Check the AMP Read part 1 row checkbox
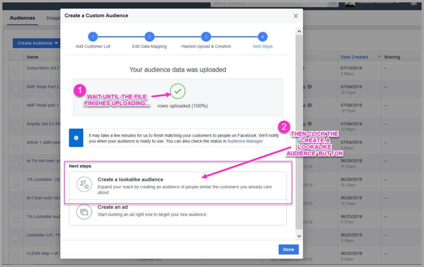The height and width of the screenshot is (267, 424). (x=16, y=109)
